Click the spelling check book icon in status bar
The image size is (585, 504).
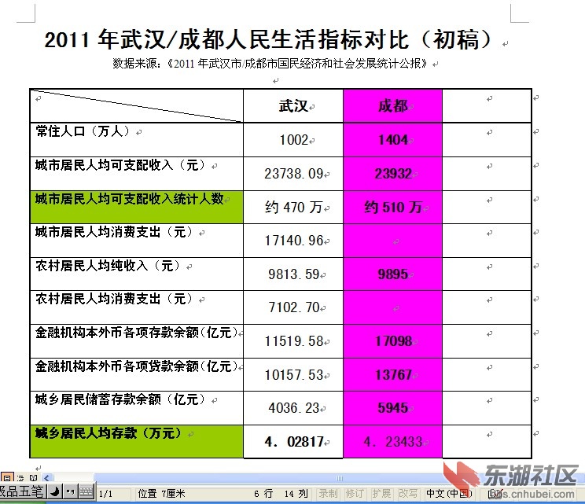495,494
